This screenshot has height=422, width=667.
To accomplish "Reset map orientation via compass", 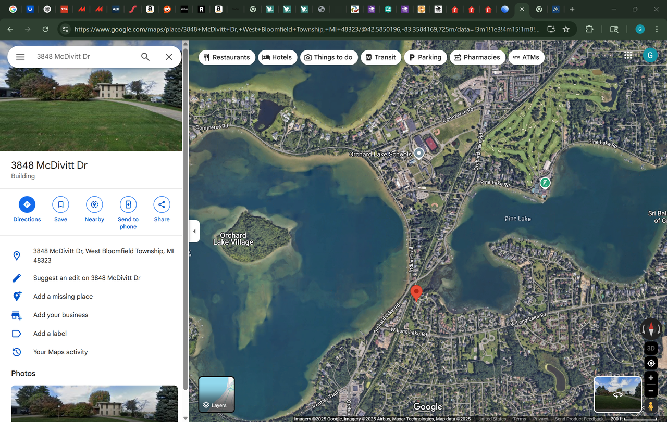I will pyautogui.click(x=650, y=329).
